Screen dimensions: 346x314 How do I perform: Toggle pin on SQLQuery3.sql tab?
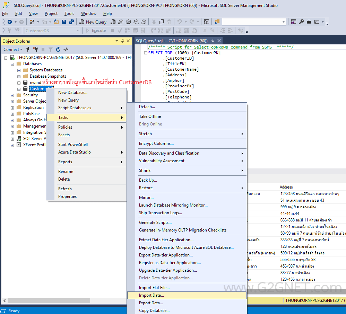coord(213,41)
